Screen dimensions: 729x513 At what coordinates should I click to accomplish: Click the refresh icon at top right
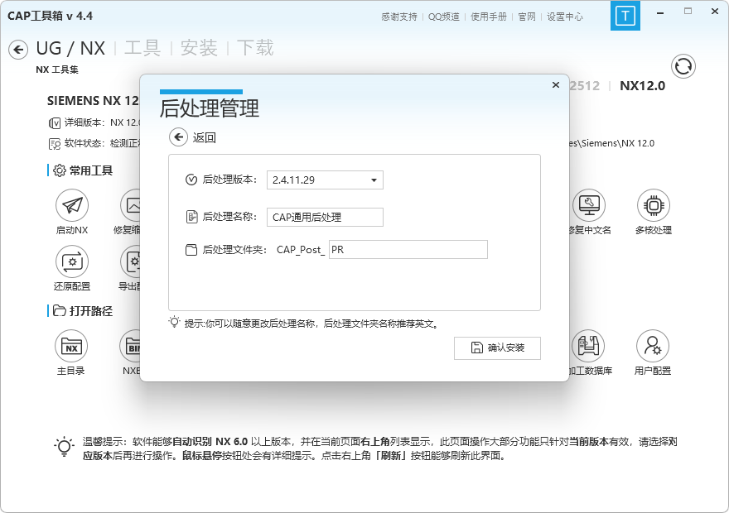pyautogui.click(x=683, y=66)
